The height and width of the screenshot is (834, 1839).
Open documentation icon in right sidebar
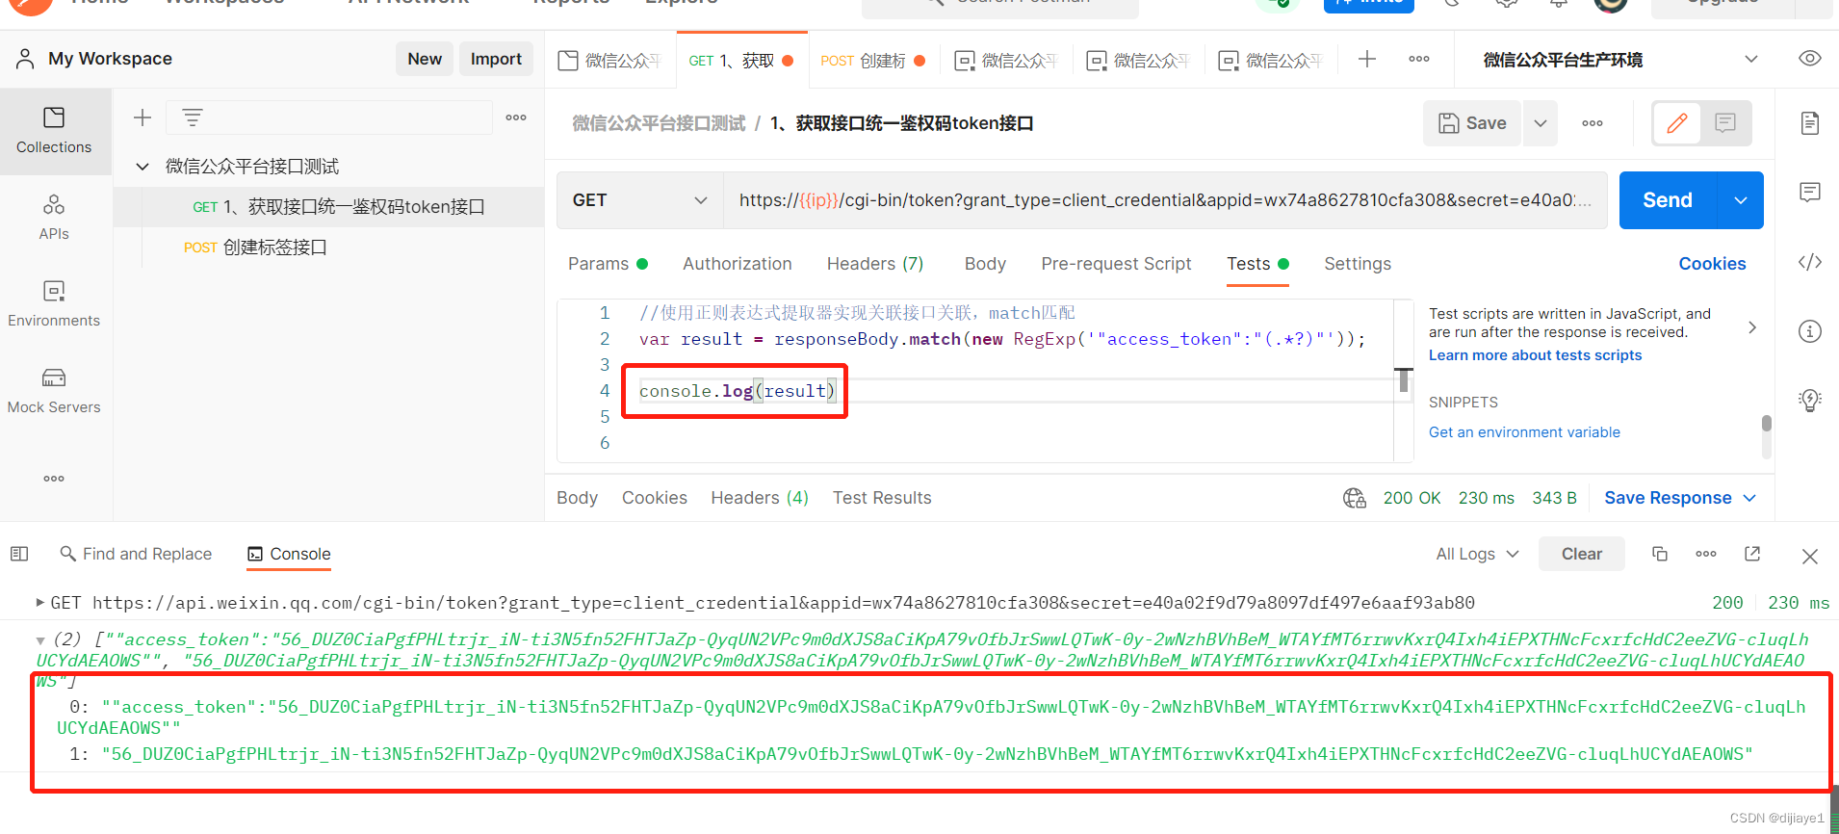pos(1810,123)
